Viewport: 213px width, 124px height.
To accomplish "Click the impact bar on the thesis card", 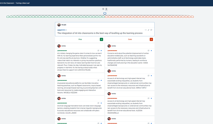I will pyautogui.click(x=62, y=30).
